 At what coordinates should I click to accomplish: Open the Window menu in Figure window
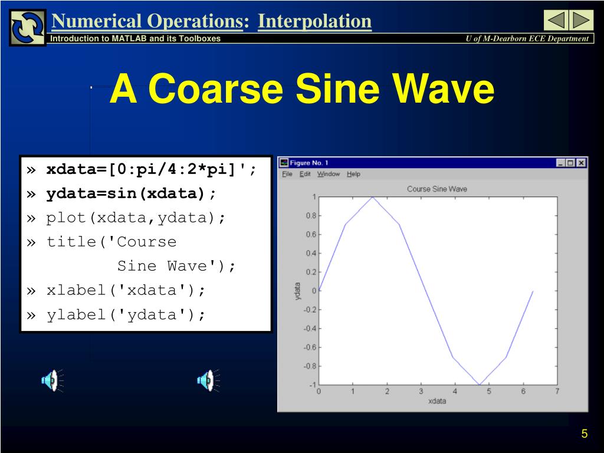pyautogui.click(x=328, y=174)
